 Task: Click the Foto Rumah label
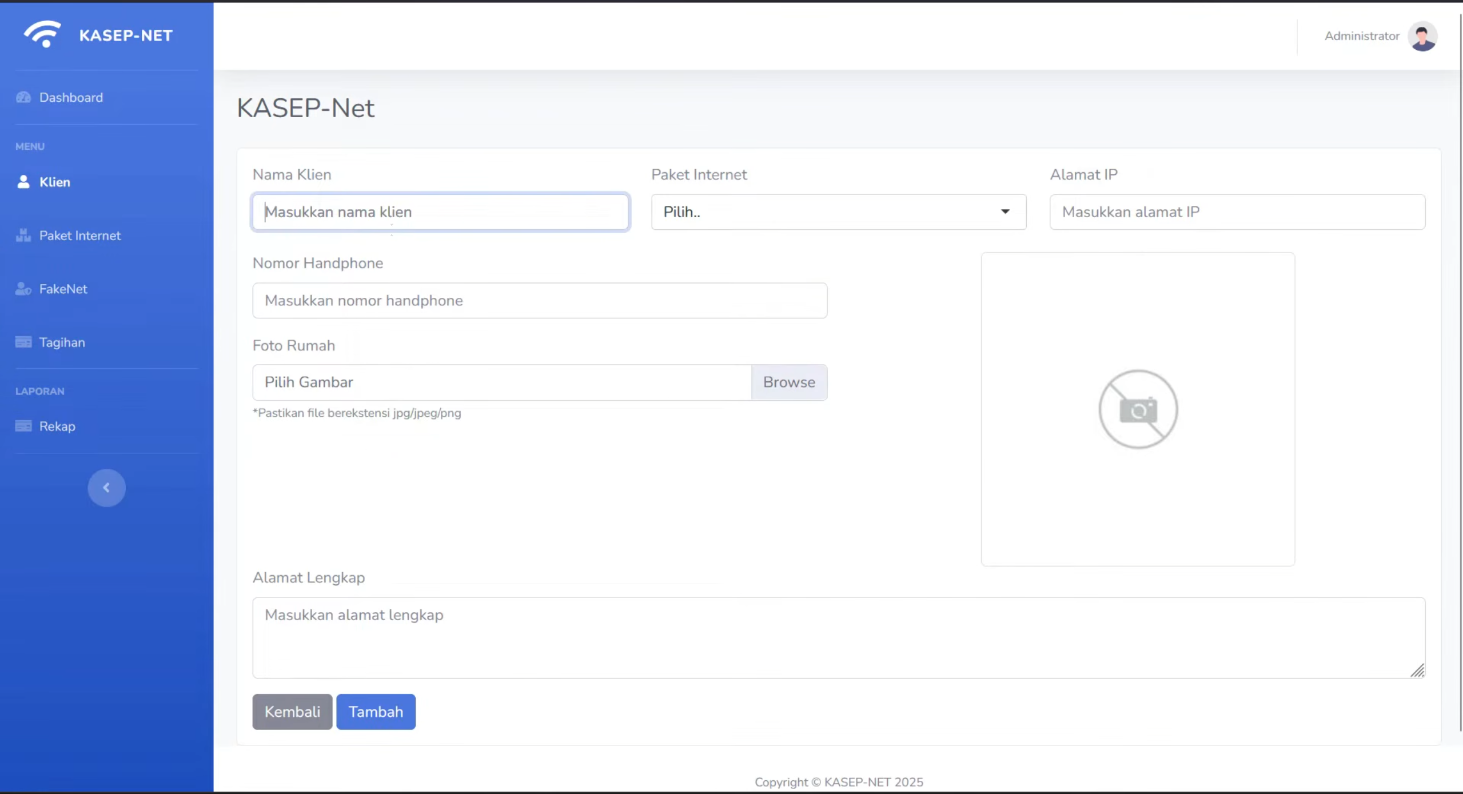(294, 346)
